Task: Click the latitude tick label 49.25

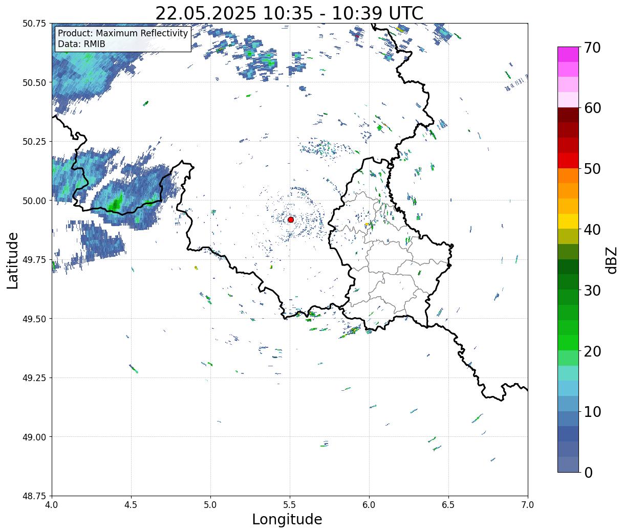Action: click(x=35, y=378)
